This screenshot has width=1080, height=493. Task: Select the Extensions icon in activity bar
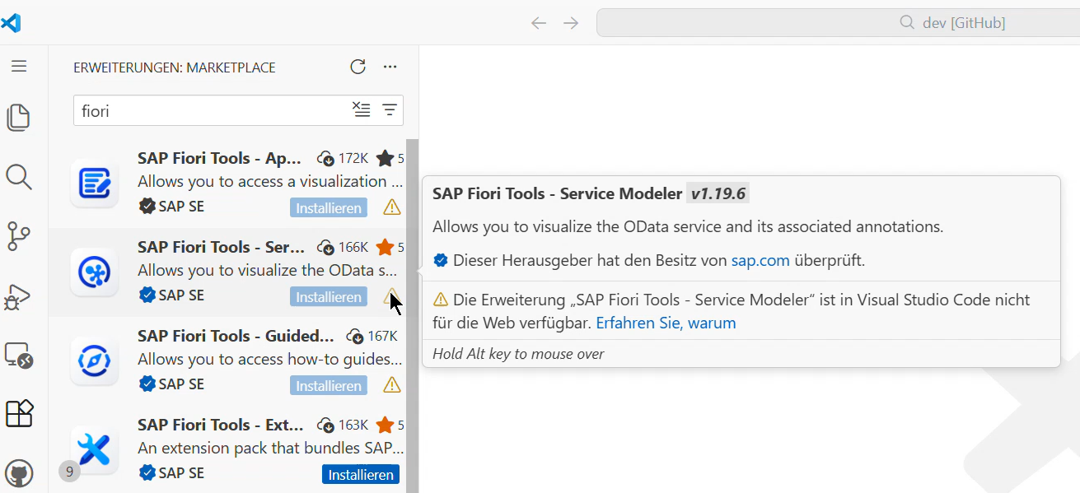click(x=20, y=414)
